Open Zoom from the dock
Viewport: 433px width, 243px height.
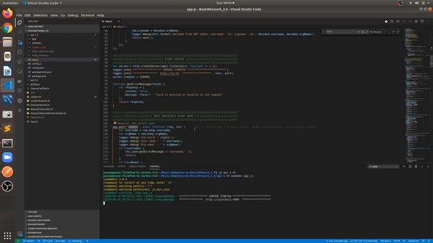(x=7, y=157)
